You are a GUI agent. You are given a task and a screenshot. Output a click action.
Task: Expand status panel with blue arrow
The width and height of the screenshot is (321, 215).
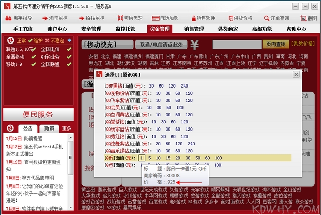click(x=69, y=40)
